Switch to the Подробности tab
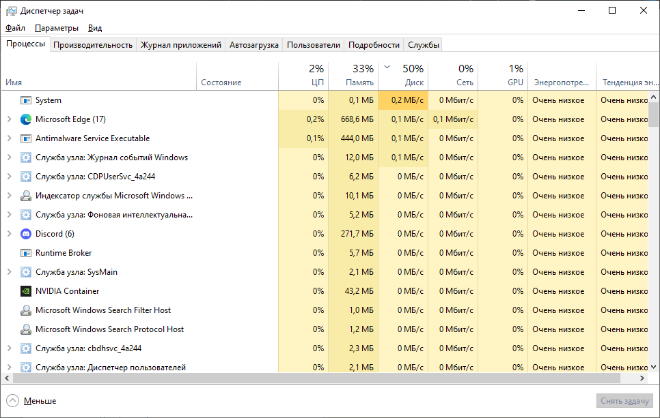660x418 pixels. coord(374,45)
